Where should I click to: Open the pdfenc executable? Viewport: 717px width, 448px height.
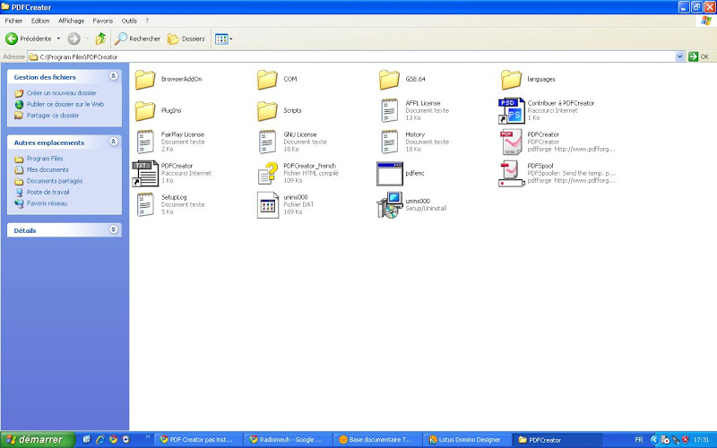(389, 173)
